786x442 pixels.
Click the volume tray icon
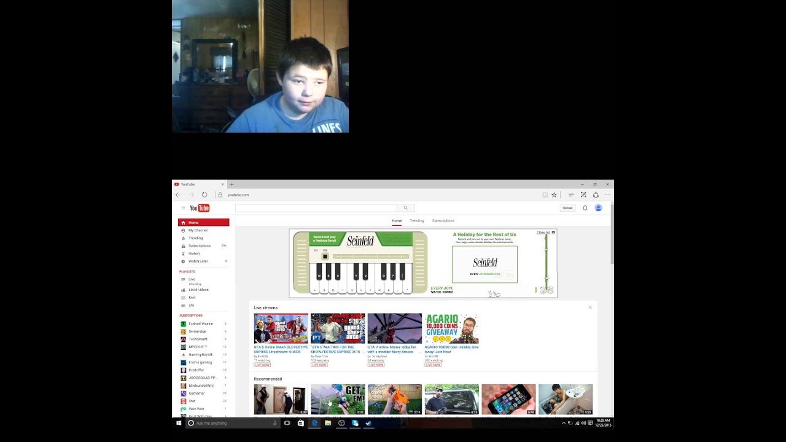click(583, 423)
